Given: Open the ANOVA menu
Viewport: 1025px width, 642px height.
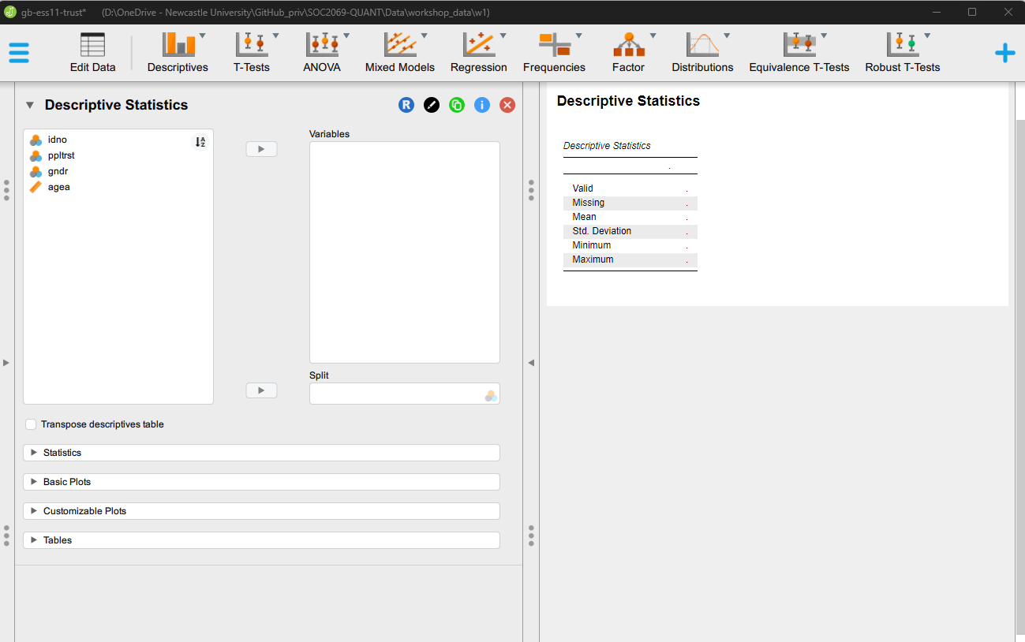Looking at the screenshot, I should pos(322,52).
